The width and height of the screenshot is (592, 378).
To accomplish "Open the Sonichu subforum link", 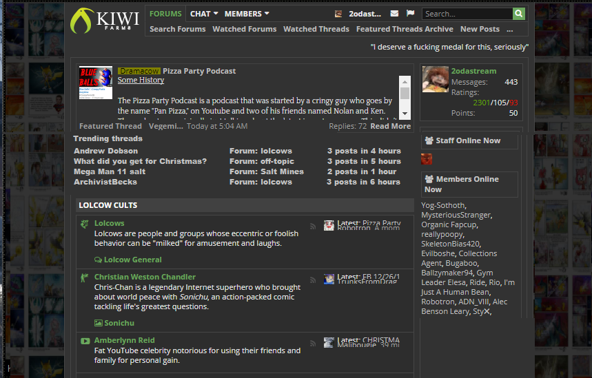I will (119, 323).
